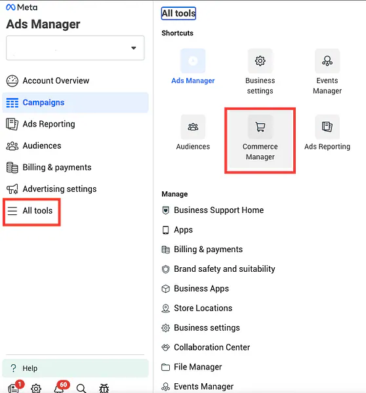Screen dimensions: 366x393
Task: Open Collaboration Center
Action: point(206,347)
